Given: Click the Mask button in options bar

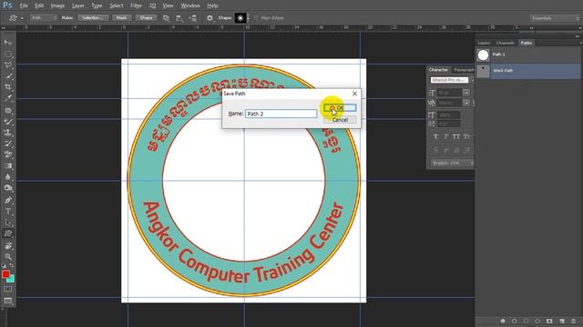Looking at the screenshot, I should (x=121, y=18).
